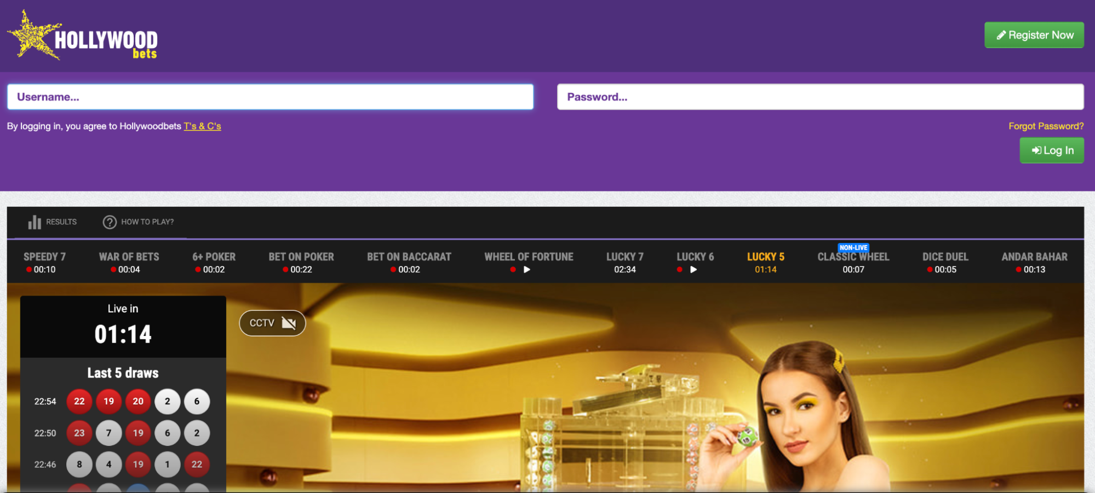Select the Bet on Baccarat game
The height and width of the screenshot is (493, 1095).
[409, 262]
